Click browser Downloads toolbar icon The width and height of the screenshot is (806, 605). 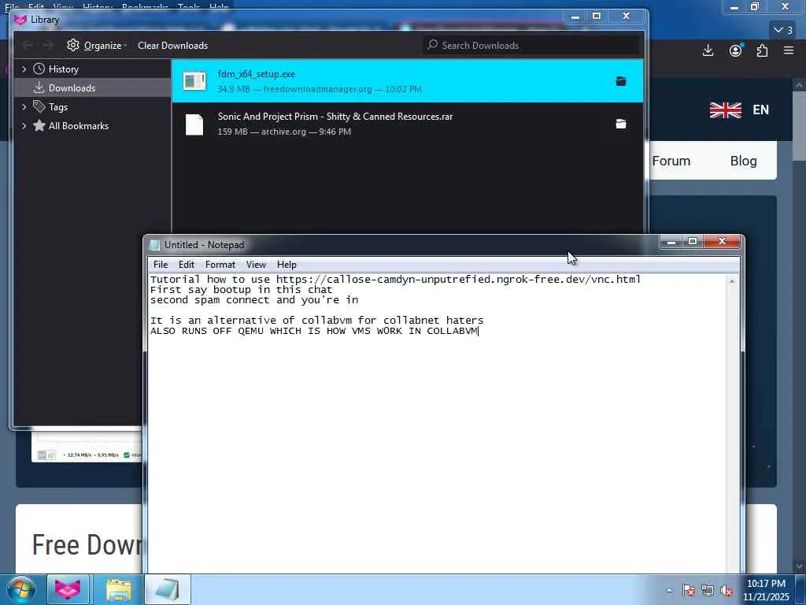(708, 50)
